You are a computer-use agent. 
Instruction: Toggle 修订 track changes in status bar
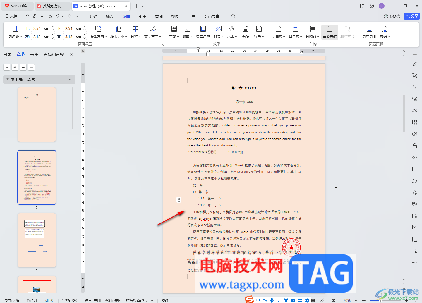coord(113,300)
